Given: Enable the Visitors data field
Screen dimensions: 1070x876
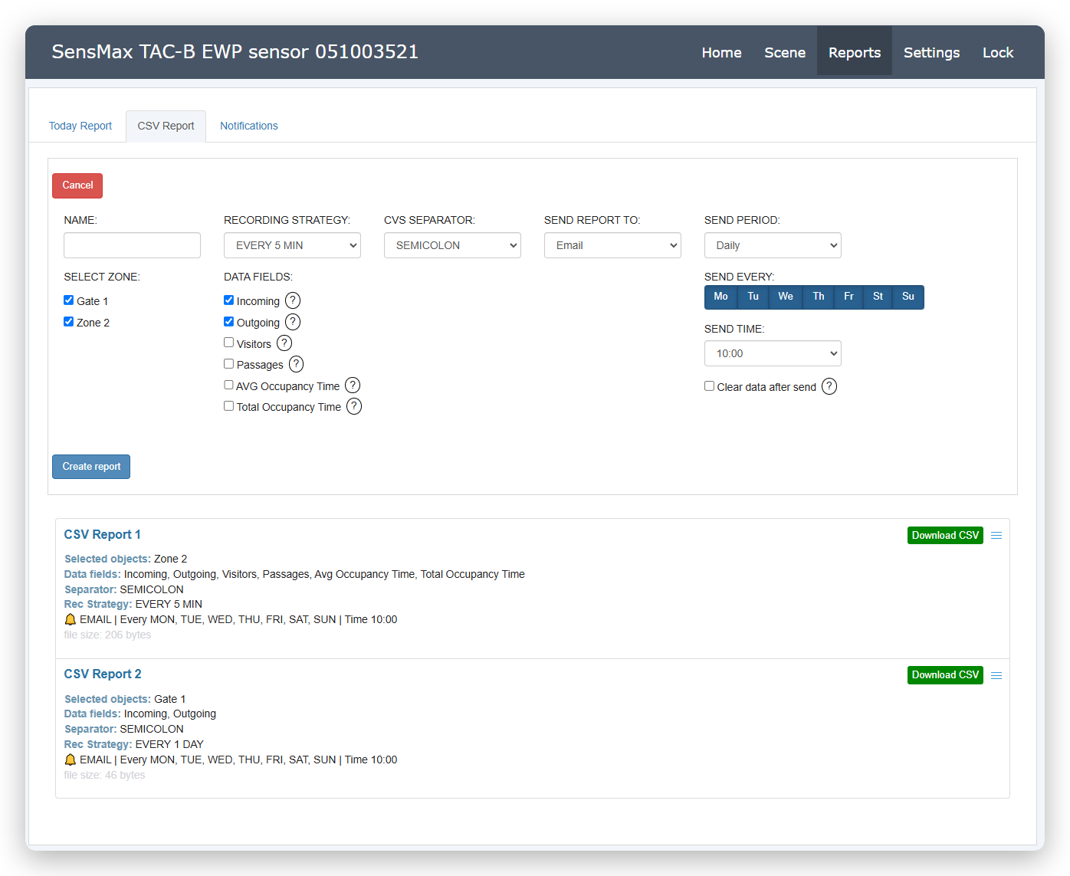Looking at the screenshot, I should point(228,343).
